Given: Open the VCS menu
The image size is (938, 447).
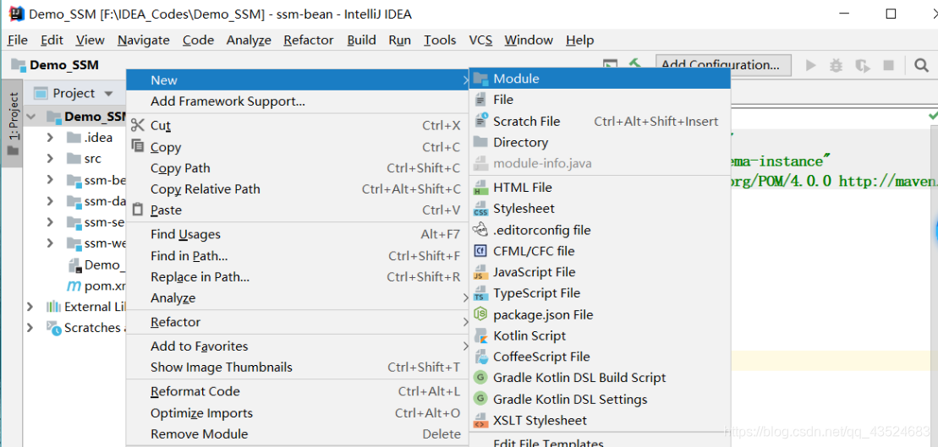Looking at the screenshot, I should (x=480, y=40).
